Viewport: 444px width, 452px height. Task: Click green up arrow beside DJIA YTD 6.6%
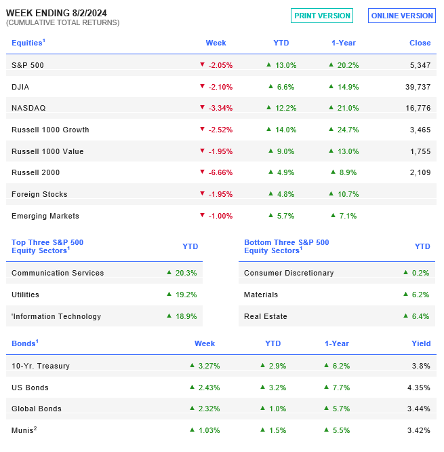[x=270, y=86]
